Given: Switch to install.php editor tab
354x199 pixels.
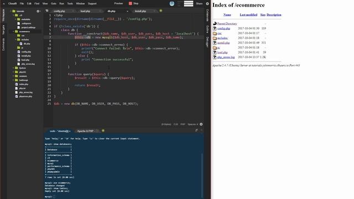Looking at the screenshot, I should tap(140, 11).
